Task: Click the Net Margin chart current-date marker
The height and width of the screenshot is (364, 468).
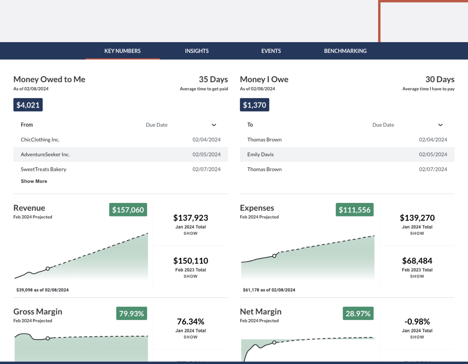Action: point(274,342)
